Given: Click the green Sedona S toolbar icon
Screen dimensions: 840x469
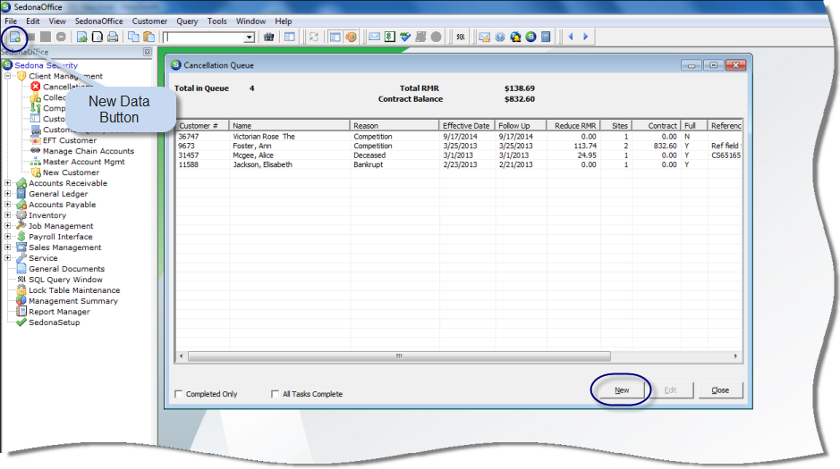Looking at the screenshot, I should coord(530,37).
